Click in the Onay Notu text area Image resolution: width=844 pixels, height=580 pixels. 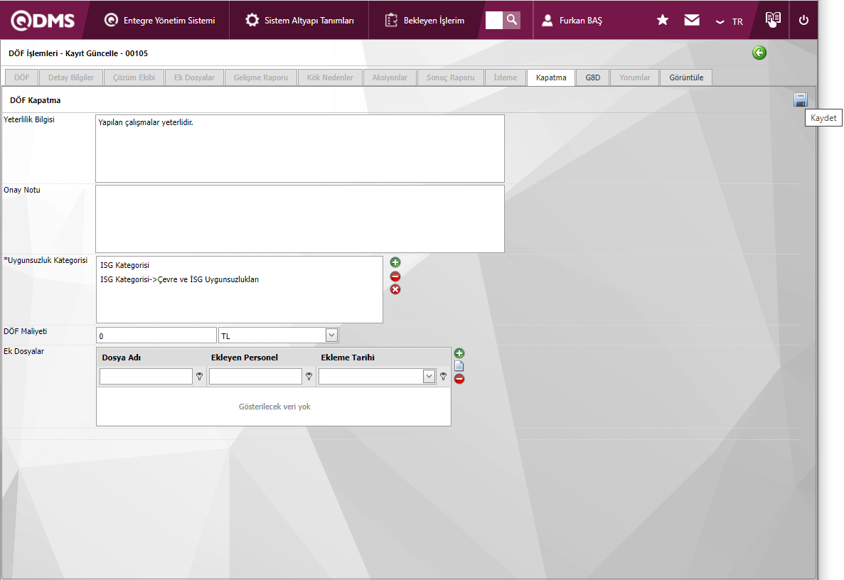[300, 219]
